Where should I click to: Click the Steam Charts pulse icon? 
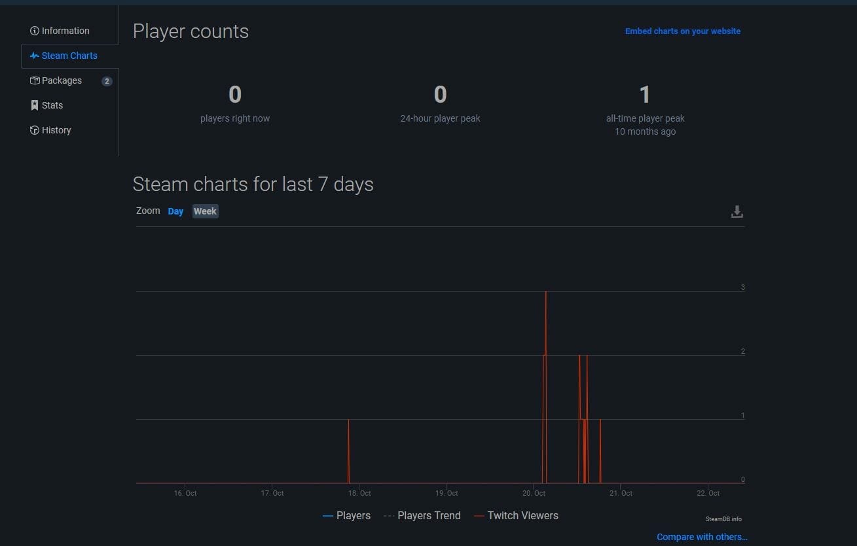[35, 56]
